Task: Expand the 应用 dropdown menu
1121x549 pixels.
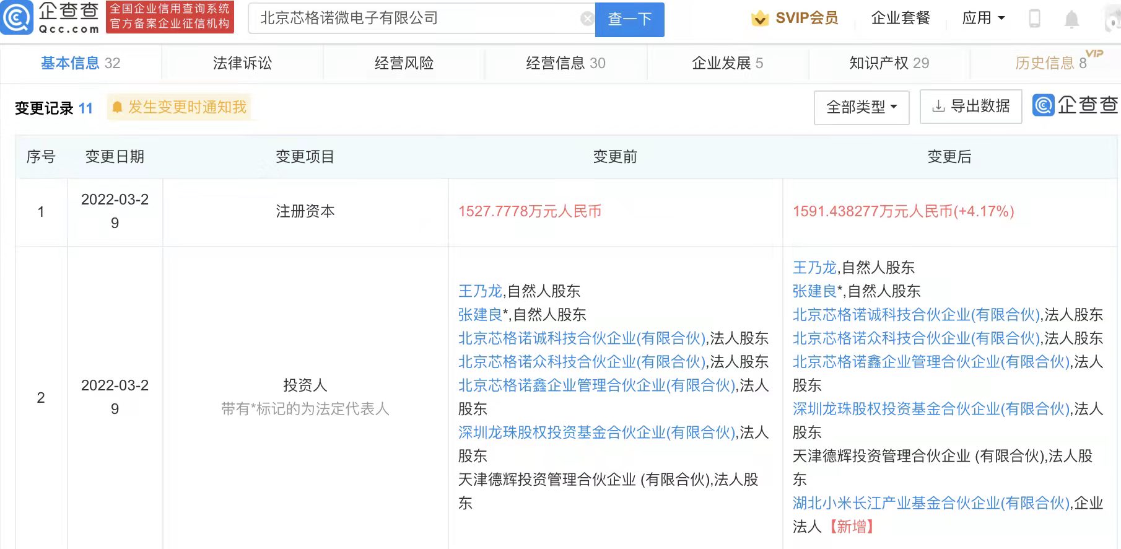Action: [984, 19]
